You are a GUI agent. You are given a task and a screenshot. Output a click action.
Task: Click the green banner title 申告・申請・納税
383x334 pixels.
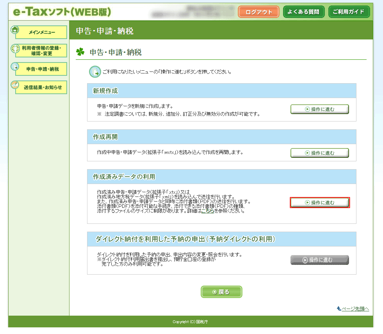click(x=105, y=31)
